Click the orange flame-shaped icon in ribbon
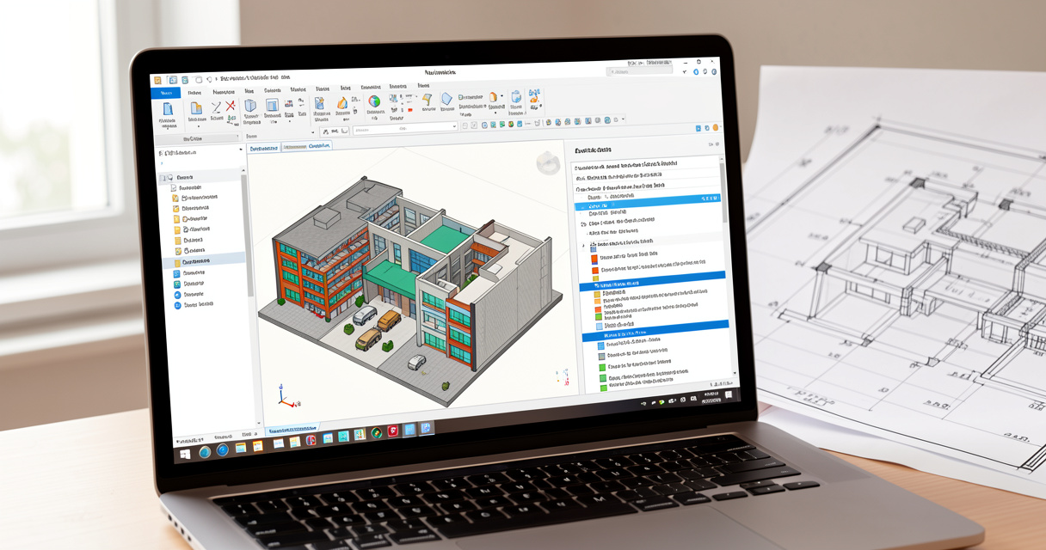 [342, 103]
